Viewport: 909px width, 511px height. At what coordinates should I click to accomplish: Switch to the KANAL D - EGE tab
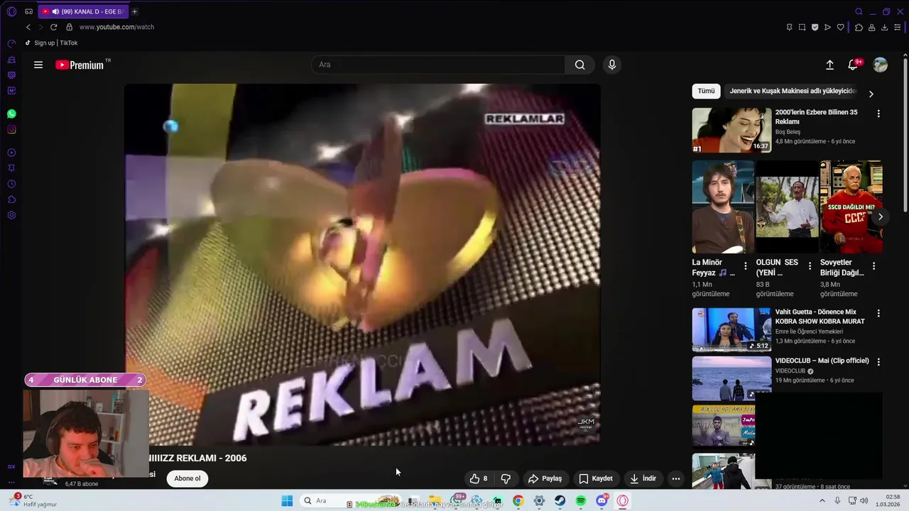(82, 11)
